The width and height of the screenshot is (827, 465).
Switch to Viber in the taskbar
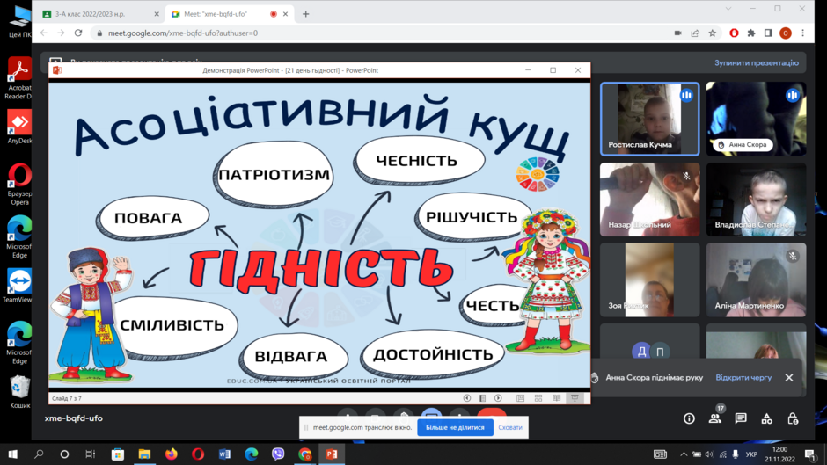tap(278, 454)
